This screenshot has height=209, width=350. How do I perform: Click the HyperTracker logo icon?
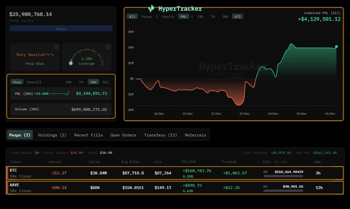coord(151,8)
